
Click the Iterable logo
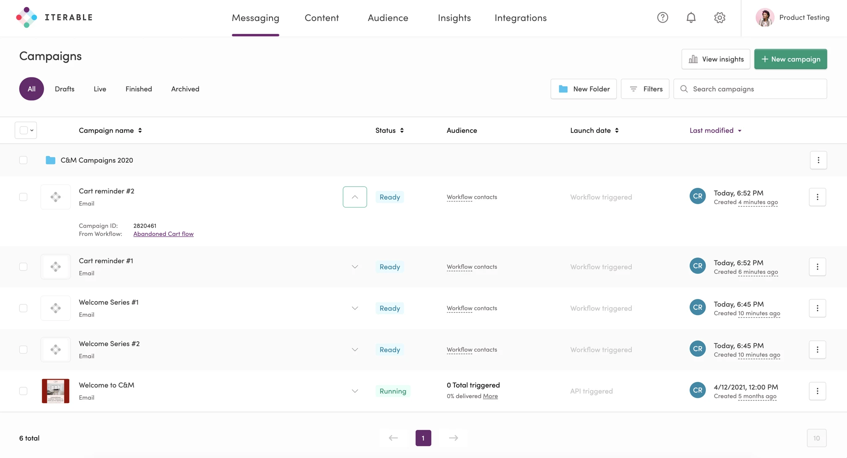point(54,17)
